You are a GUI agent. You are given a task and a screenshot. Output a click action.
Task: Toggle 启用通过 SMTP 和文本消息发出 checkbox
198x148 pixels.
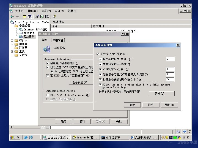tap(47, 67)
